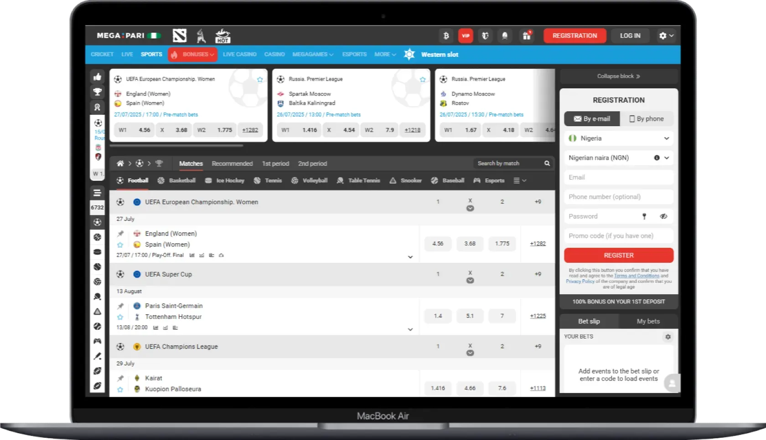Expand the MEGAGAMES menu
The width and height of the screenshot is (766, 440).
(x=313, y=54)
